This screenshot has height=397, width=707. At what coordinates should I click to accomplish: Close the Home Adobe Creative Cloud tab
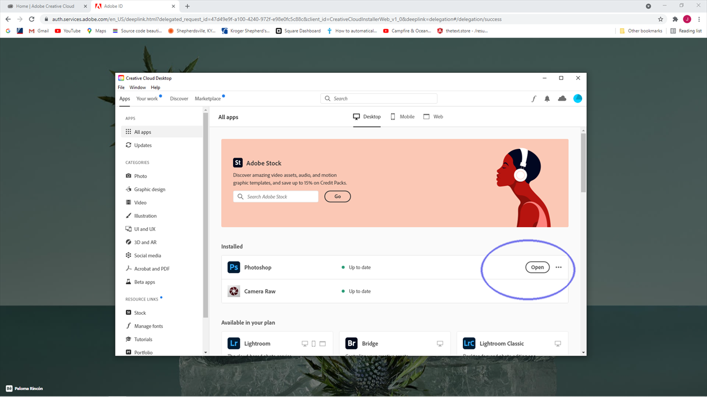click(85, 6)
